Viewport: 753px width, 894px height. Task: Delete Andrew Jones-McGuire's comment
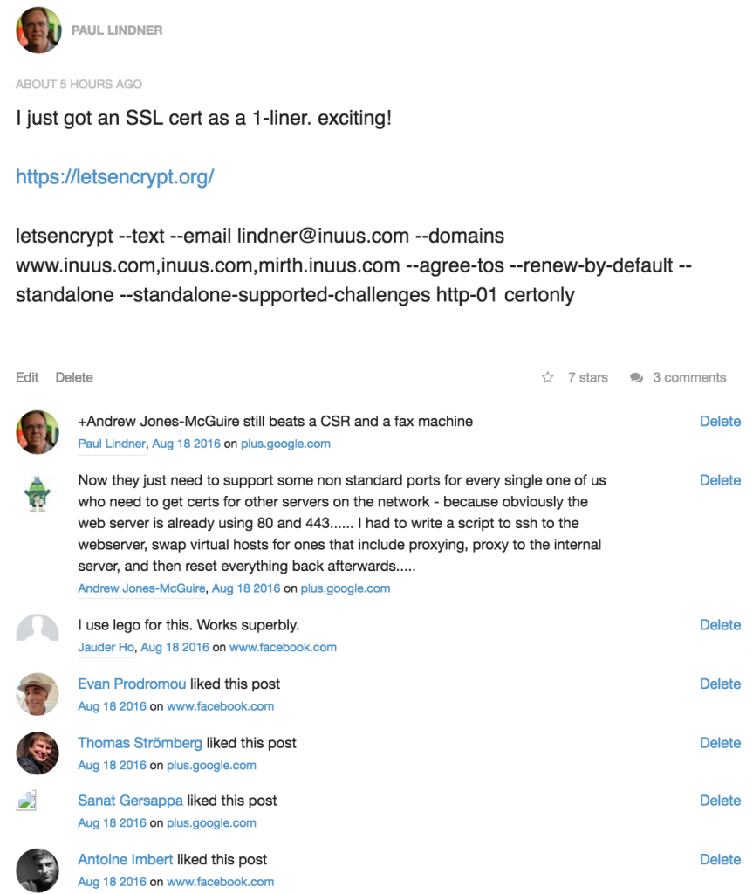[x=720, y=479]
